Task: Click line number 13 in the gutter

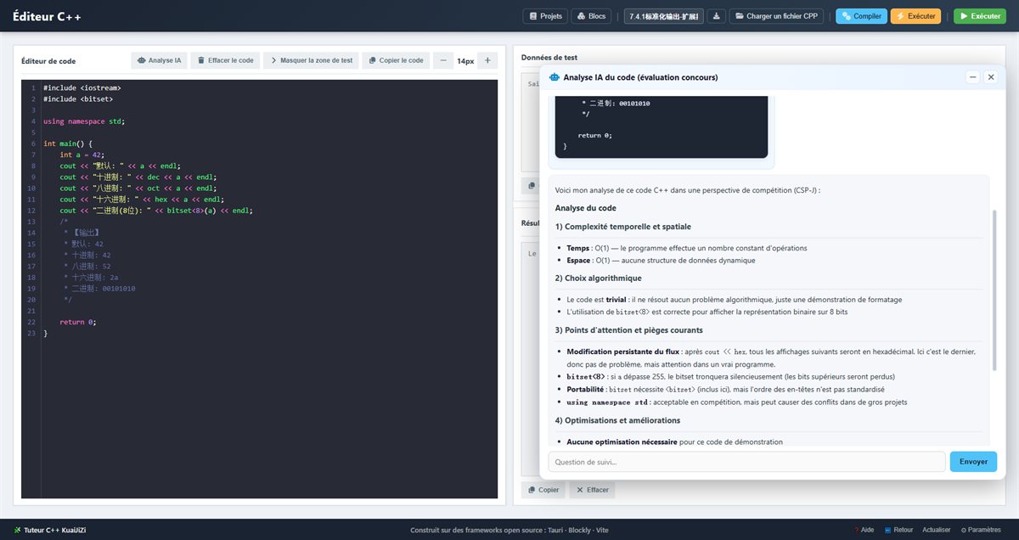Action: 31,221
